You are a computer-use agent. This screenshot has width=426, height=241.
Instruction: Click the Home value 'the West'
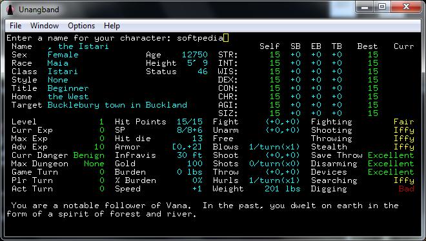point(68,97)
